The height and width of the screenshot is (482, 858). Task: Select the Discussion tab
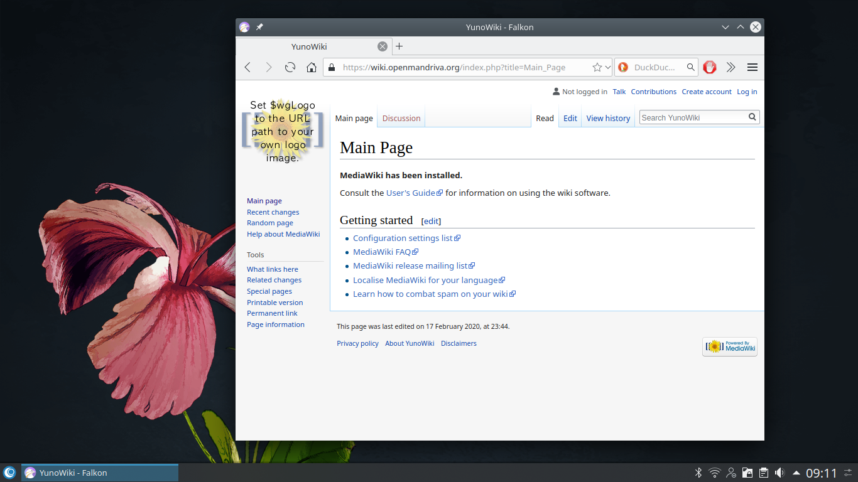(401, 118)
